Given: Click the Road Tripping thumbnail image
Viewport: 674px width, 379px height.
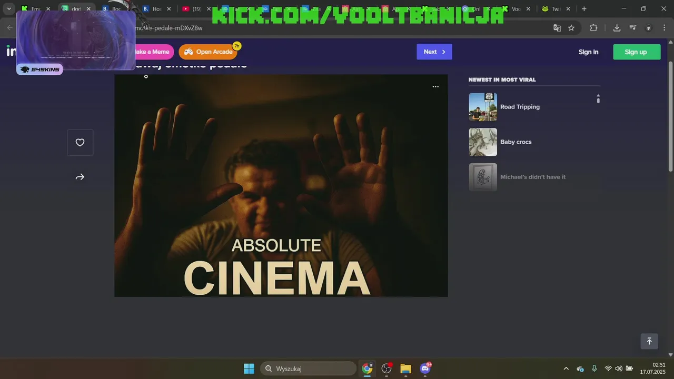Looking at the screenshot, I should click(483, 107).
